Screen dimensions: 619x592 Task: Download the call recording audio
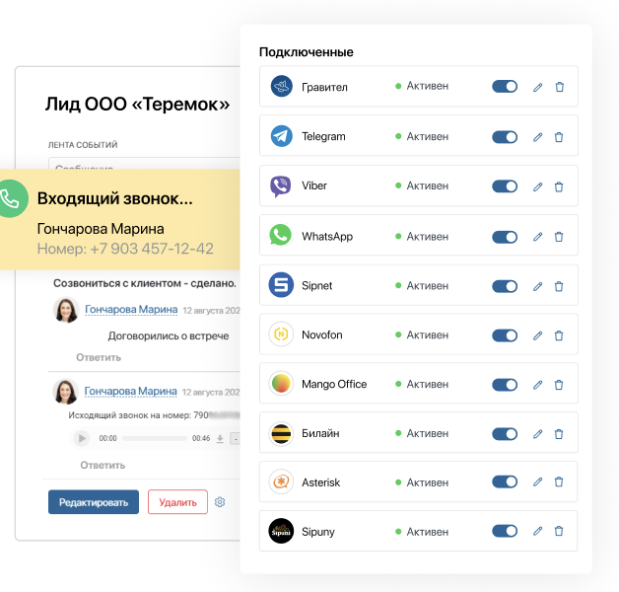(x=220, y=438)
